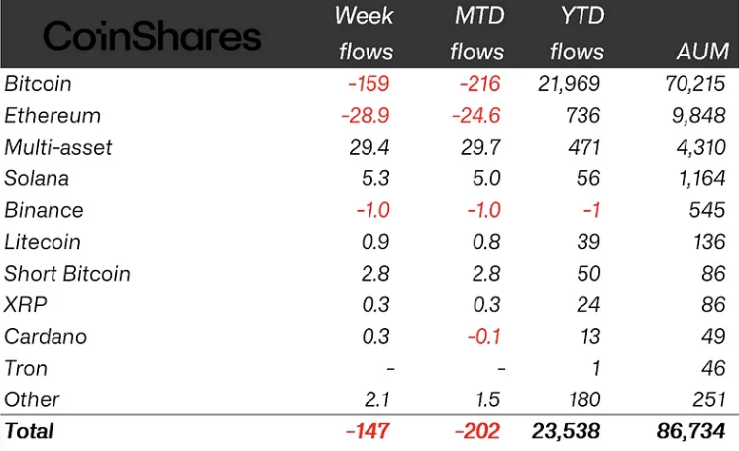This screenshot has width=739, height=451.
Task: Click the Other row label
Action: pos(32,399)
